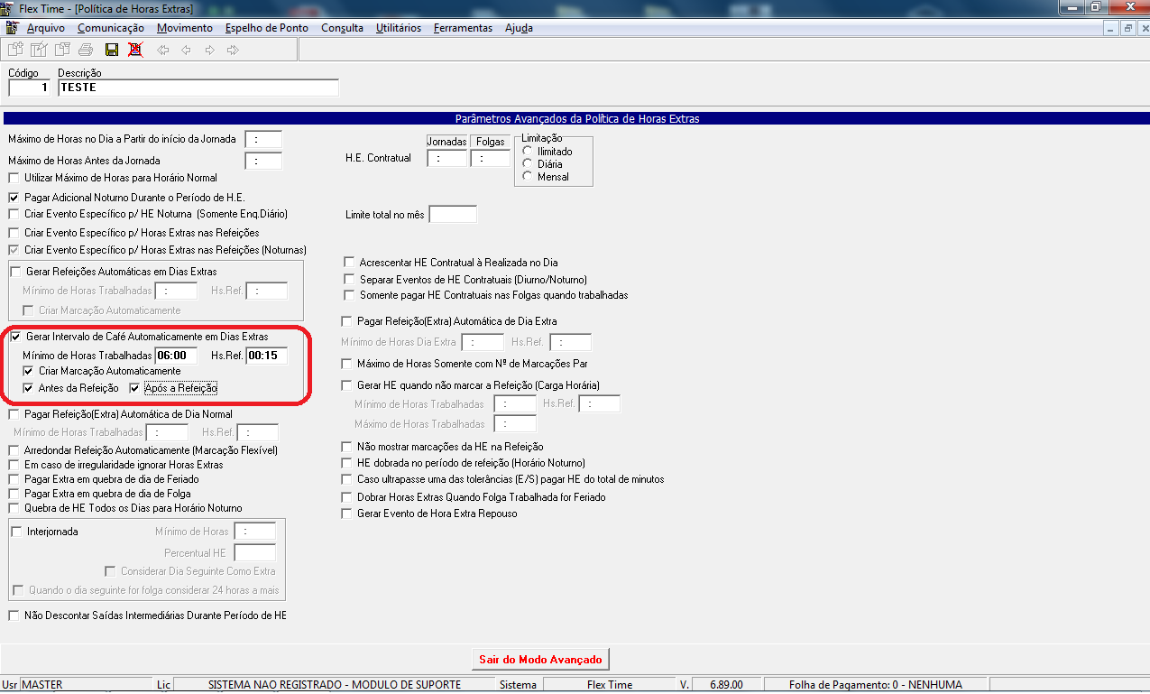Click the Código input field

[x=30, y=88]
